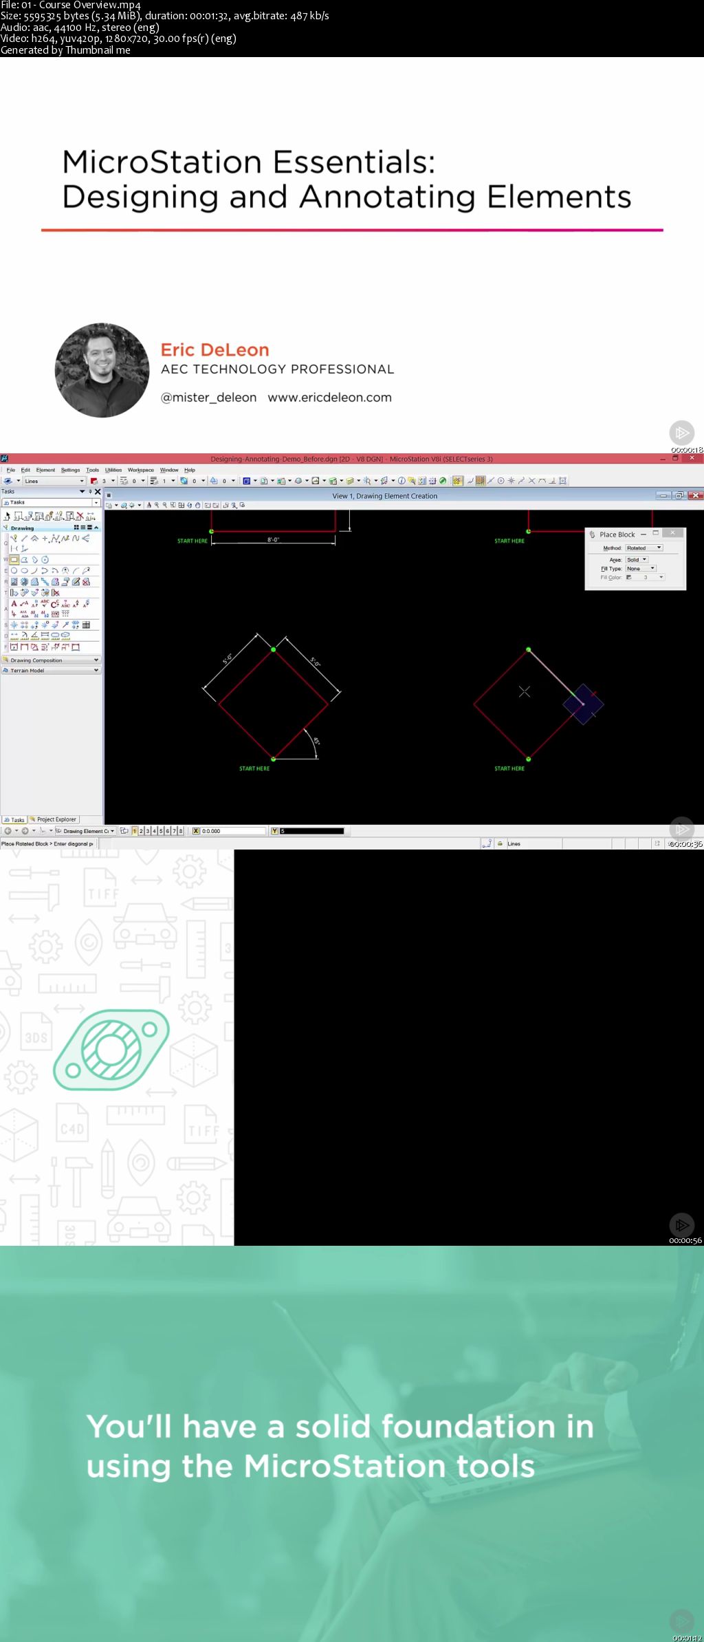
Task: Click Eric DeLeon's profile photo
Action: click(x=102, y=370)
